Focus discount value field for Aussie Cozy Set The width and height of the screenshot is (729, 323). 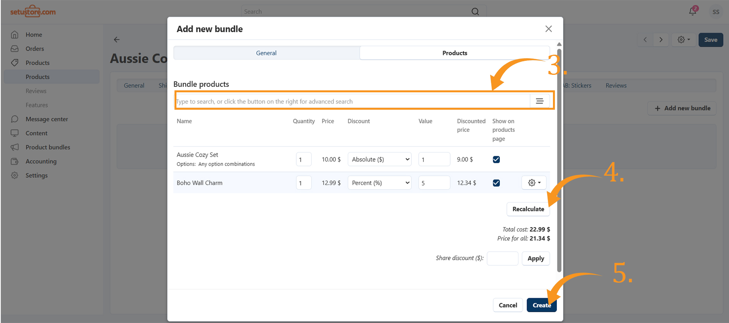(x=434, y=159)
